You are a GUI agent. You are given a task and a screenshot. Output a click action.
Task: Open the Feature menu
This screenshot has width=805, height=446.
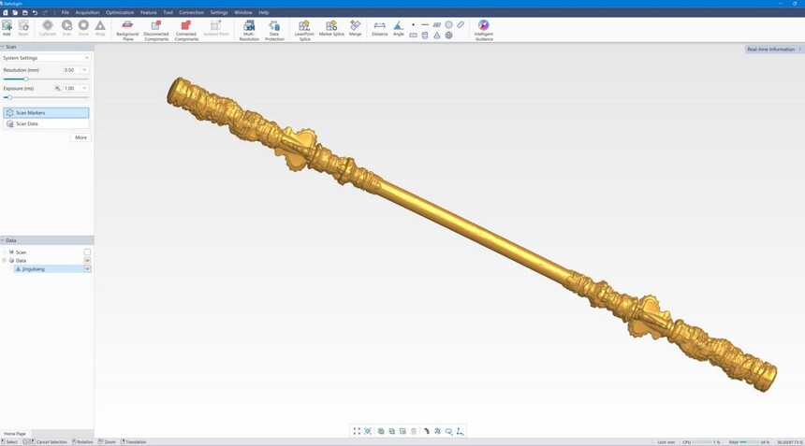(149, 12)
